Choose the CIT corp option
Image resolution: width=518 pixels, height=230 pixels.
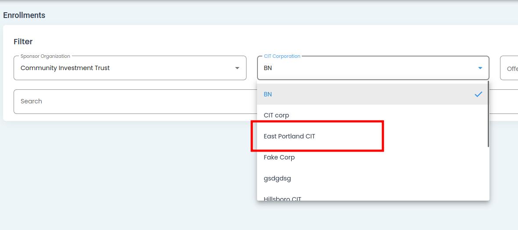pyautogui.click(x=276, y=115)
